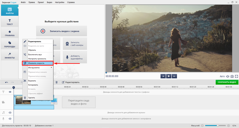Click Записать видео с экрана button
Image resolution: width=239 pixels, height=128 pixels.
tap(62, 31)
